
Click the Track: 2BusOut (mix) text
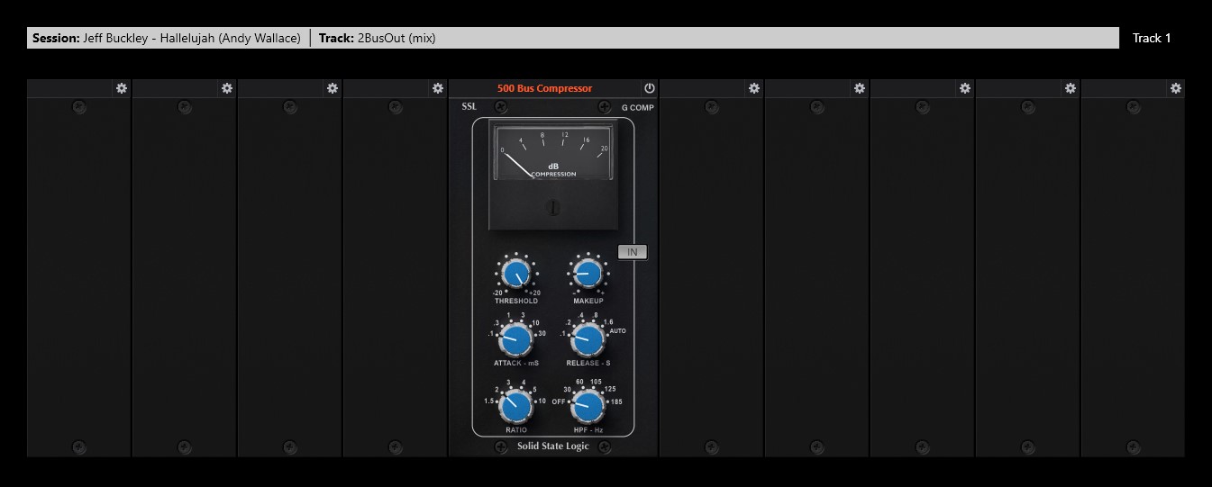click(x=378, y=38)
